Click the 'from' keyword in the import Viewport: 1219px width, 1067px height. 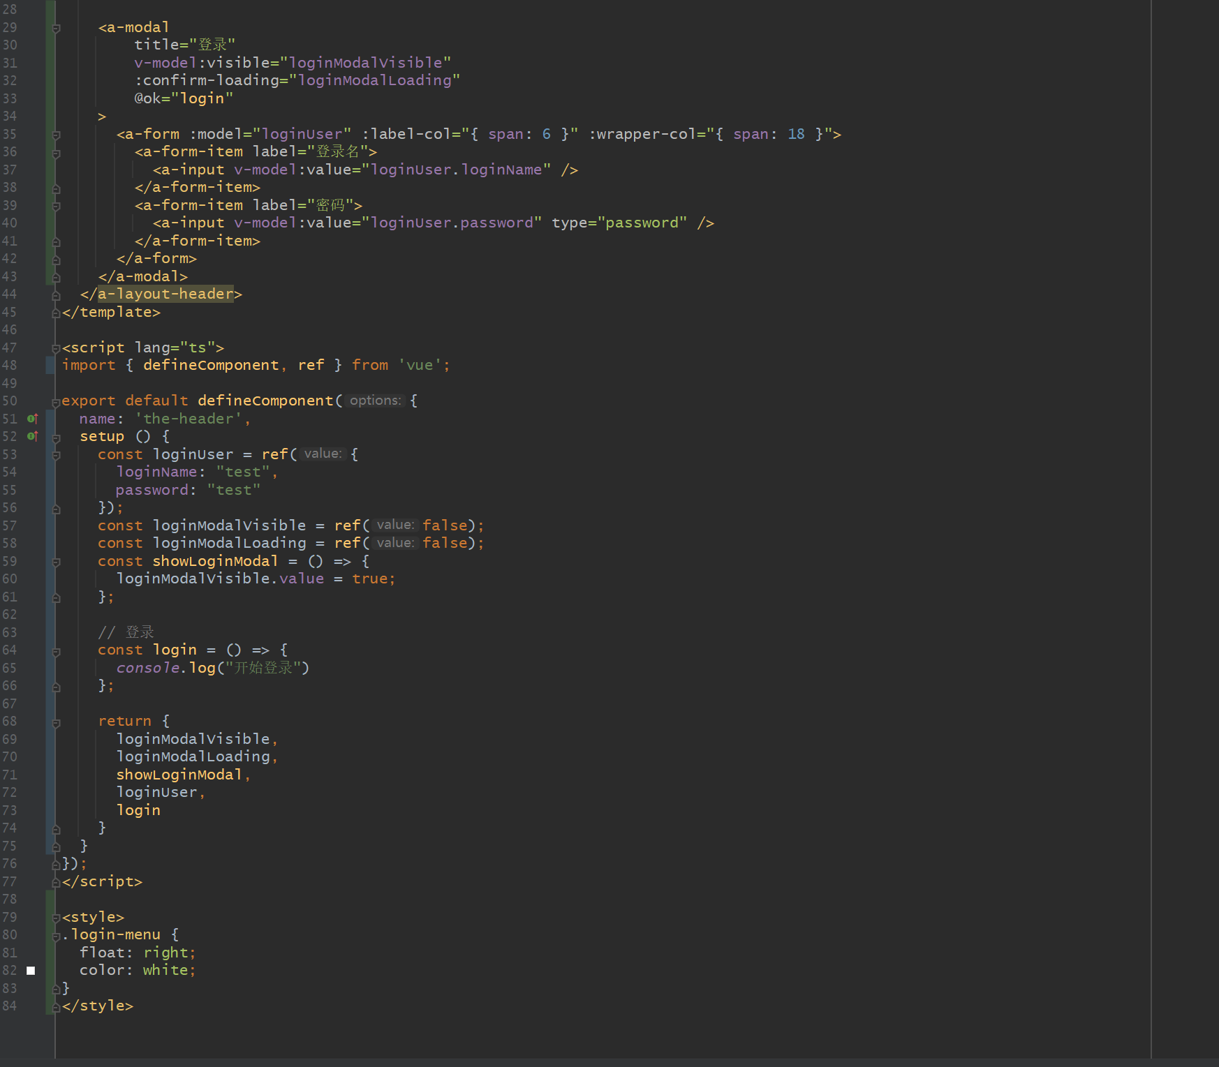[x=370, y=365]
